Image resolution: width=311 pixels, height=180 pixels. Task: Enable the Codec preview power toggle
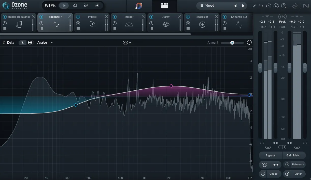(x=262, y=174)
